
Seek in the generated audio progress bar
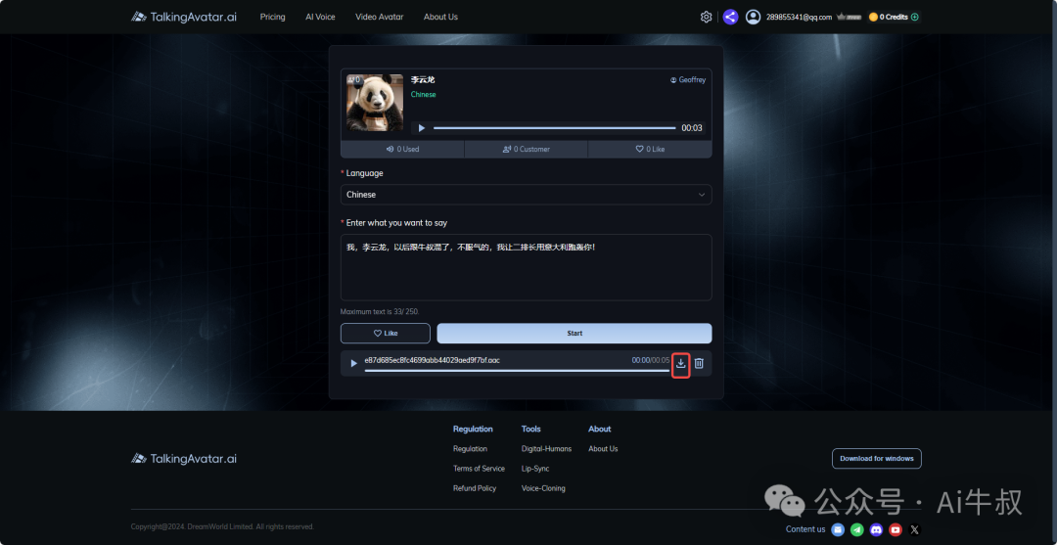(517, 371)
